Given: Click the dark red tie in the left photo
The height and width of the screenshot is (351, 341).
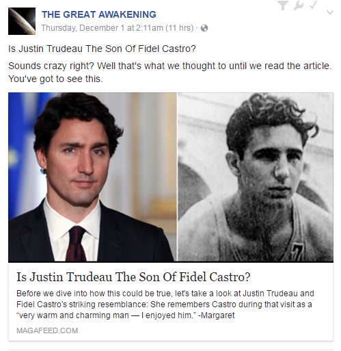Looking at the screenshot, I should (76, 244).
